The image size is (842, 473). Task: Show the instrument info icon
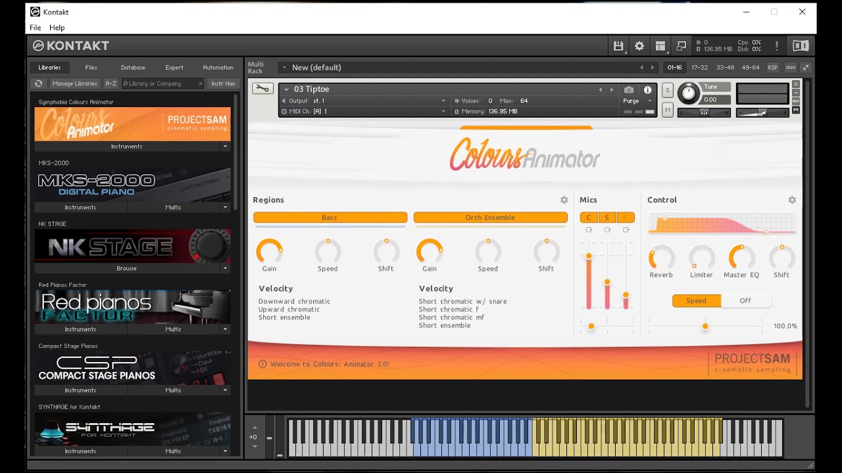pos(647,90)
